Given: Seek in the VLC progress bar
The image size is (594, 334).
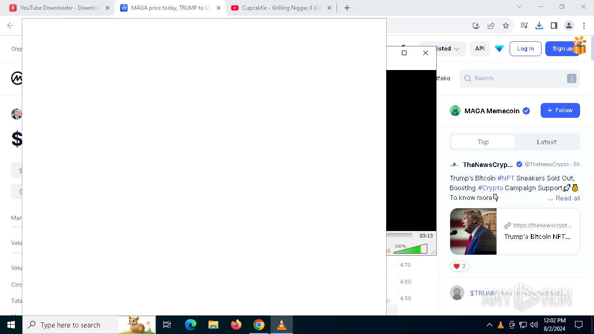Looking at the screenshot, I should [x=399, y=235].
